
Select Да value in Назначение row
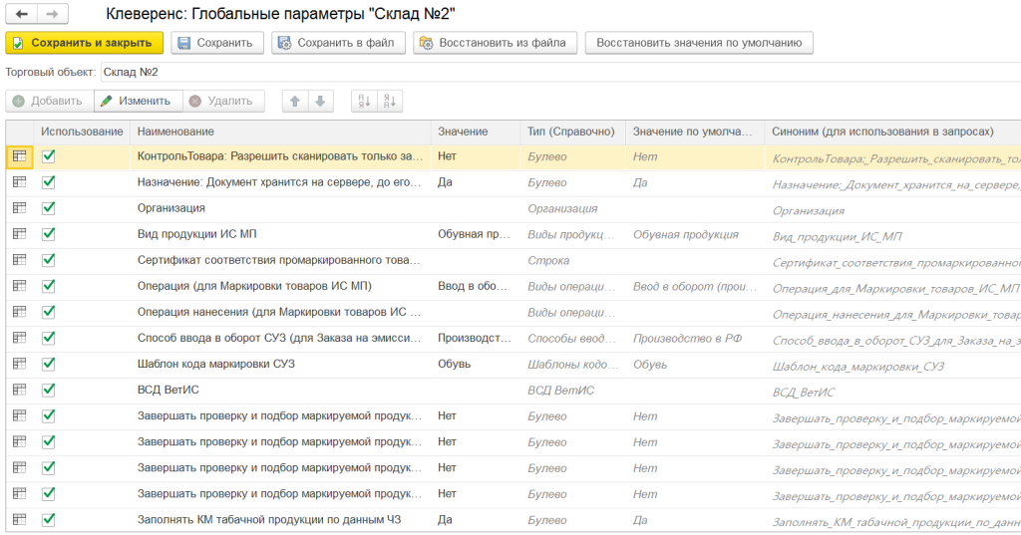click(476, 182)
